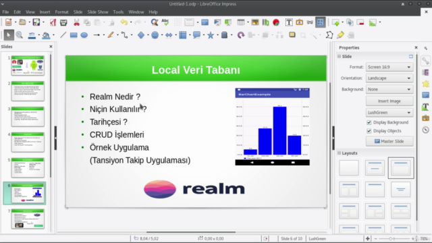Open the Orientation dropdown showing Landscape
Image resolution: width=432 pixels, height=243 pixels.
(389, 78)
